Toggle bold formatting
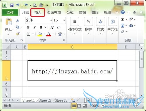 tap(28, 28)
